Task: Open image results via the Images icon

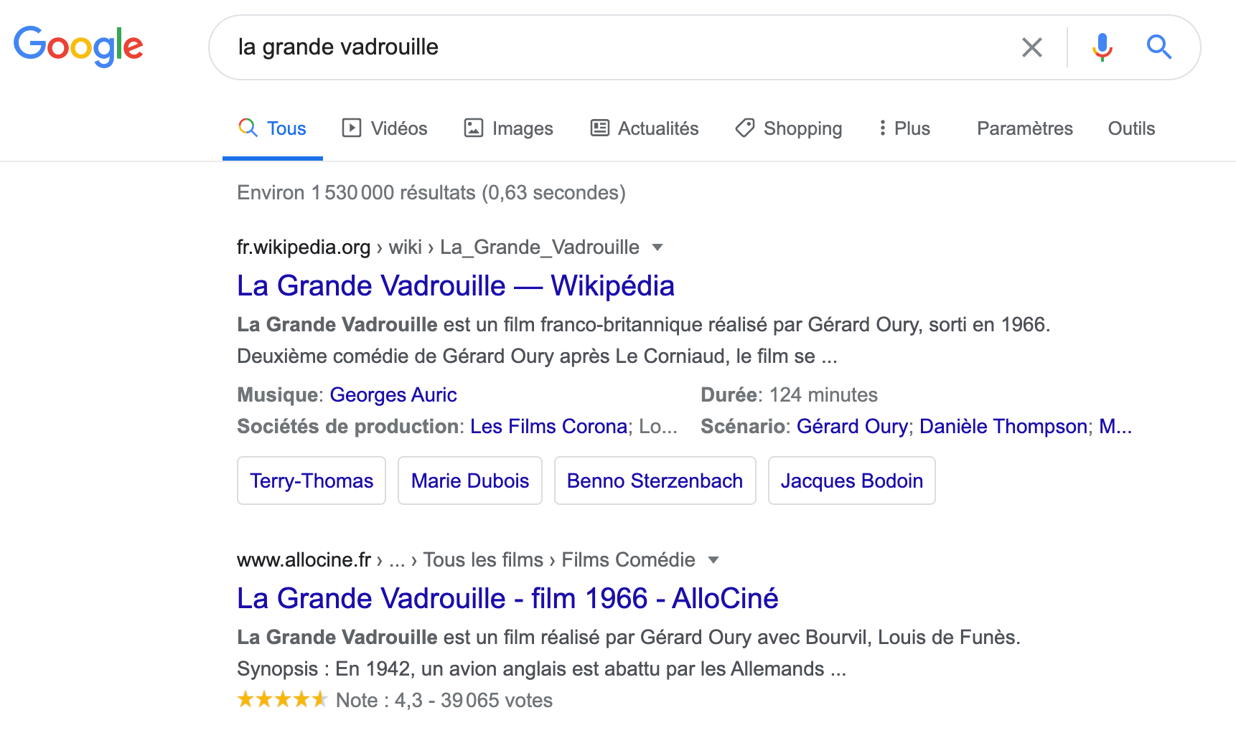Action: [472, 128]
